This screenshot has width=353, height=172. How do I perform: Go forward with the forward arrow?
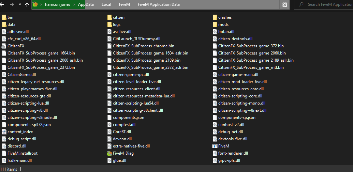(12, 4)
